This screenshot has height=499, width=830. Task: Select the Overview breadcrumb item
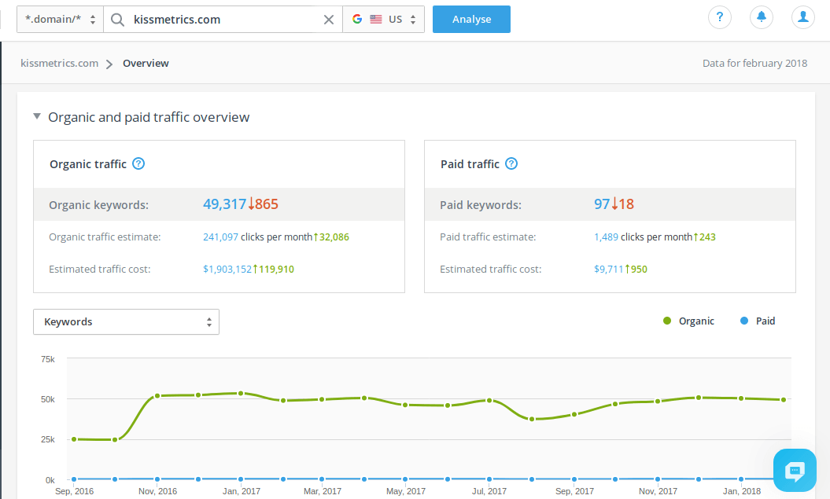(146, 64)
